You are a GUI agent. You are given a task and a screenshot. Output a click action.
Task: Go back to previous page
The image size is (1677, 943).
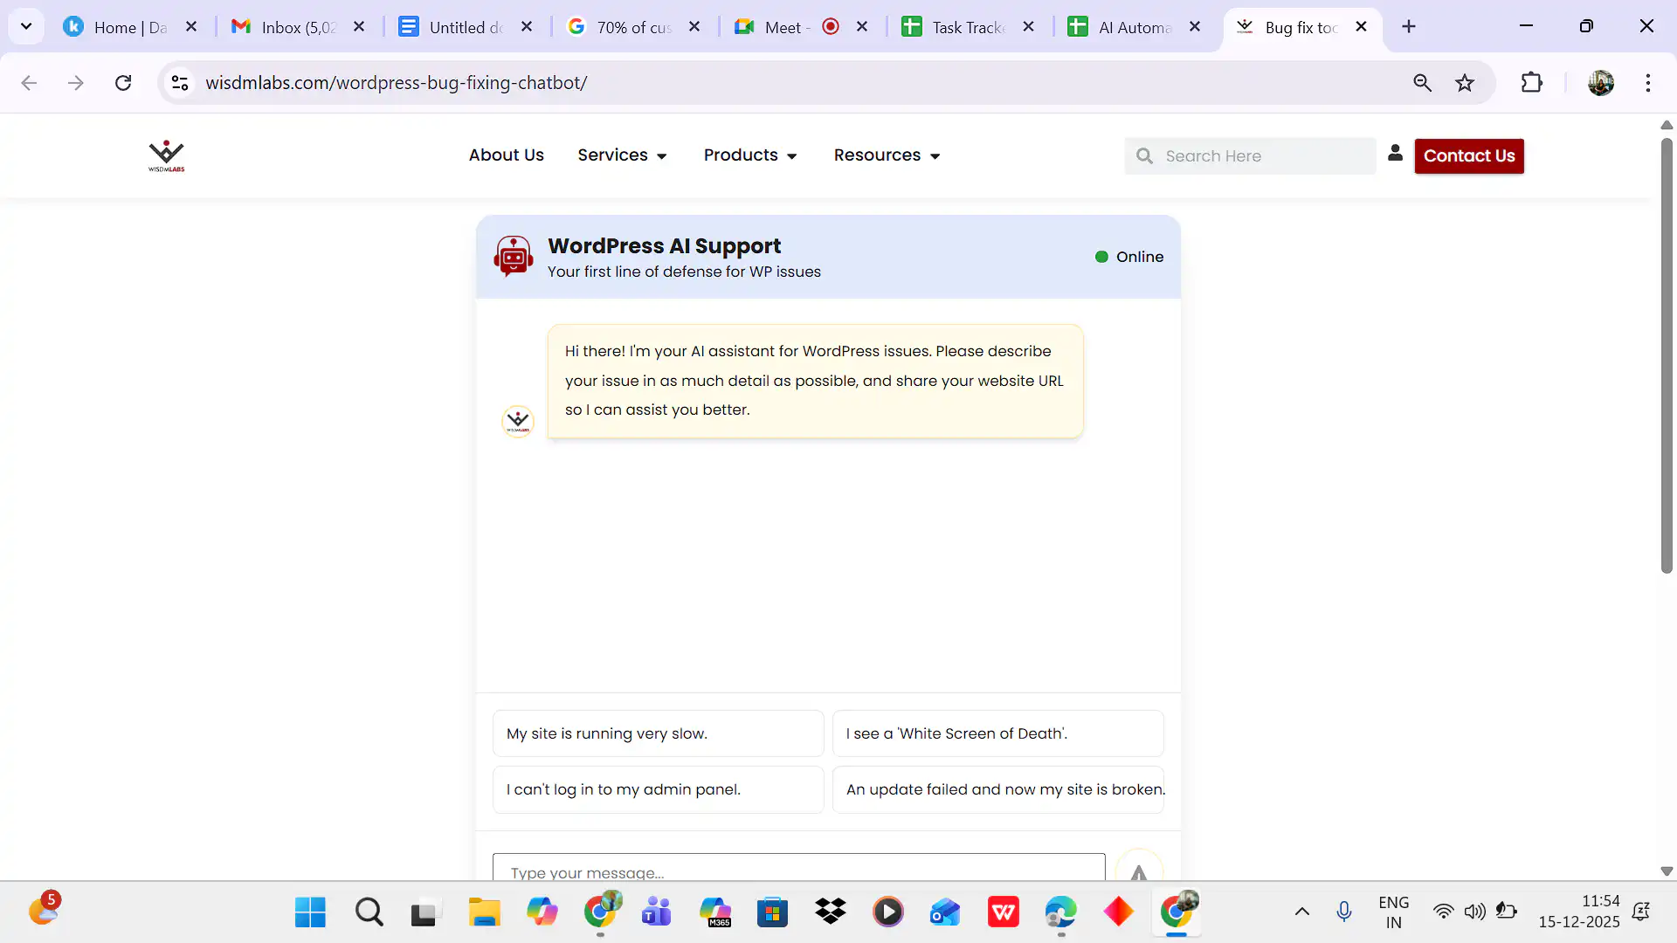coord(29,83)
